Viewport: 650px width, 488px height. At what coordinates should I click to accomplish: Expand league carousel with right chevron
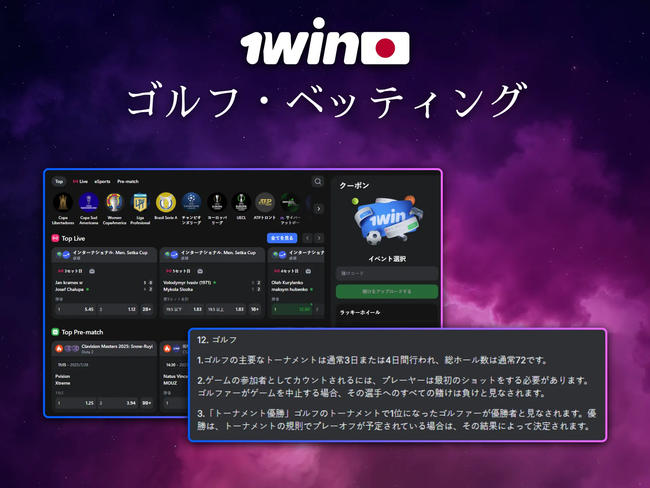pos(319,209)
